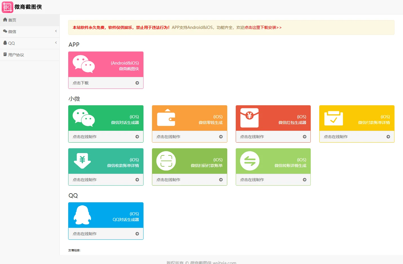
Task: Expand the QQ sidebar chevron
Action: point(56,43)
